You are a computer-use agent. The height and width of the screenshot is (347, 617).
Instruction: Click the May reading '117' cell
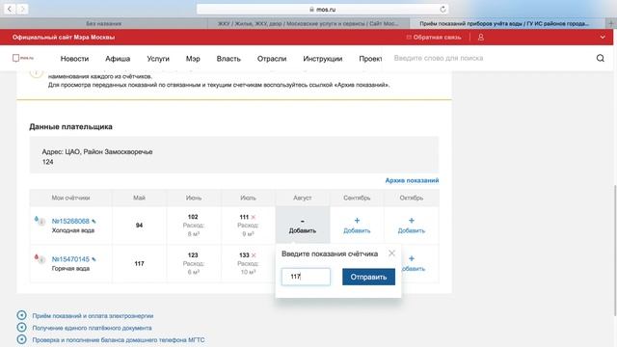[139, 263]
